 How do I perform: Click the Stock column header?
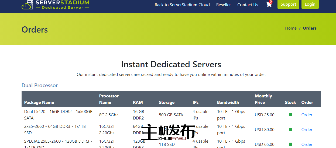point(290,102)
